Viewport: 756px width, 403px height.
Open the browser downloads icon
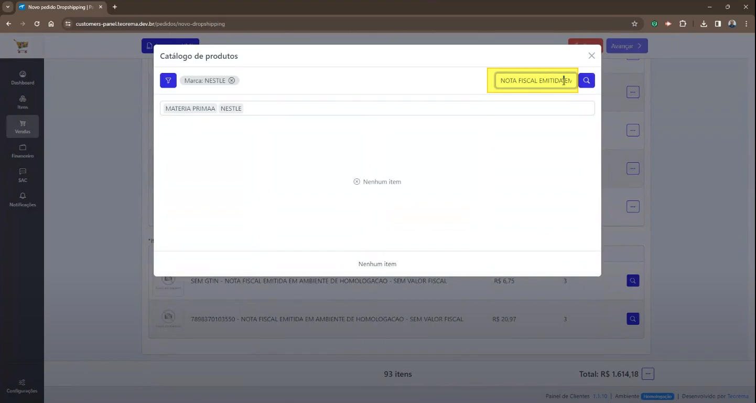point(704,24)
